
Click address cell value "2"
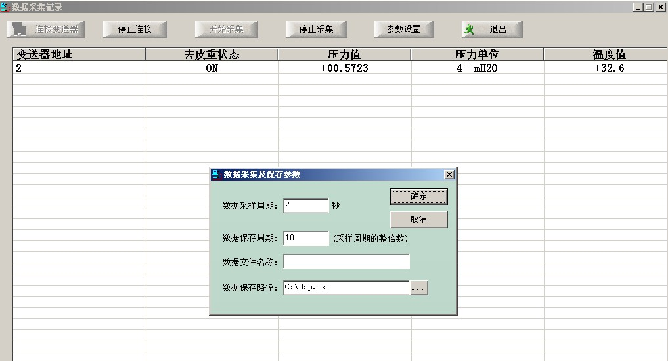(19, 68)
